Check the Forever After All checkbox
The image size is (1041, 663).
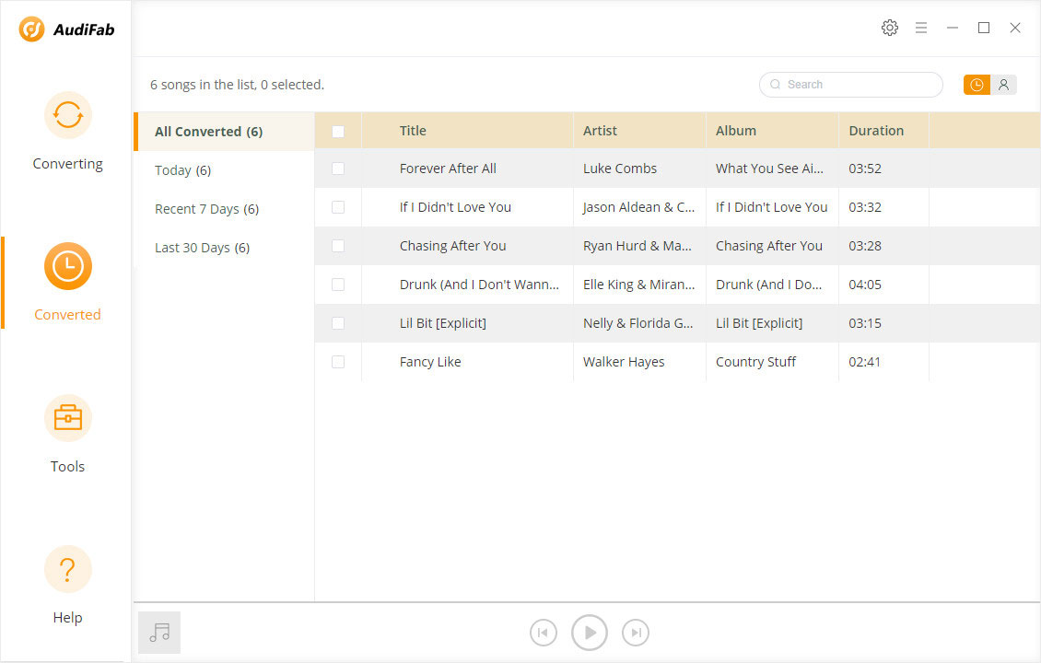(338, 169)
